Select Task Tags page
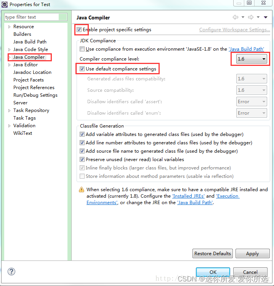Screen dimensions: 274x286 pyautogui.click(x=24, y=118)
